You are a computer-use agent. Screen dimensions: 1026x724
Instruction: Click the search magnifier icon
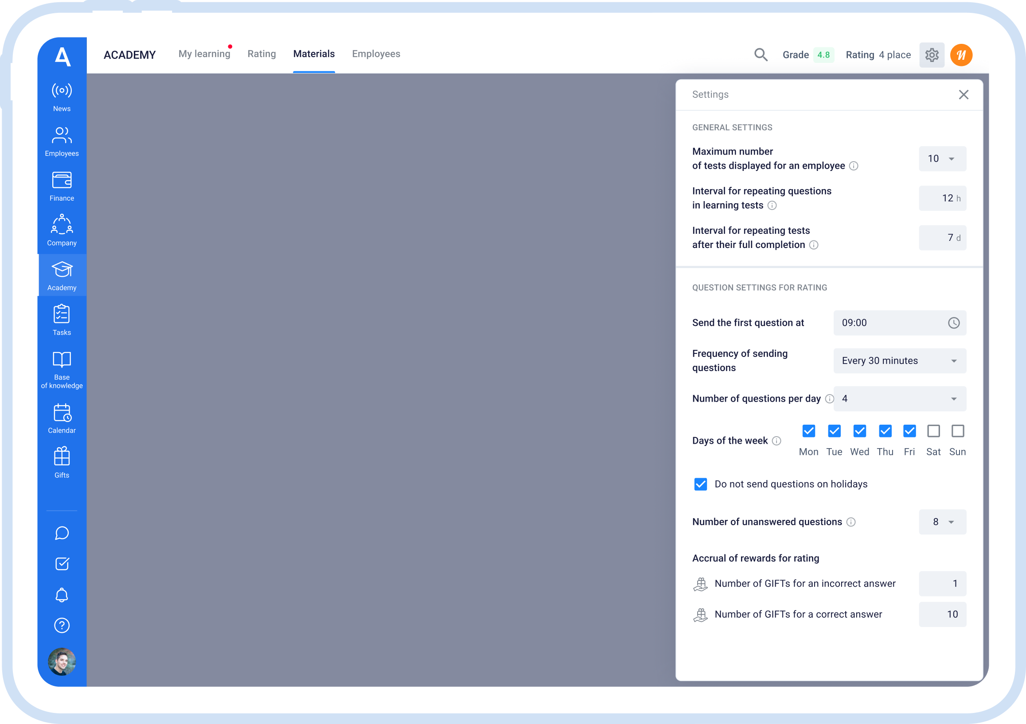(x=761, y=55)
